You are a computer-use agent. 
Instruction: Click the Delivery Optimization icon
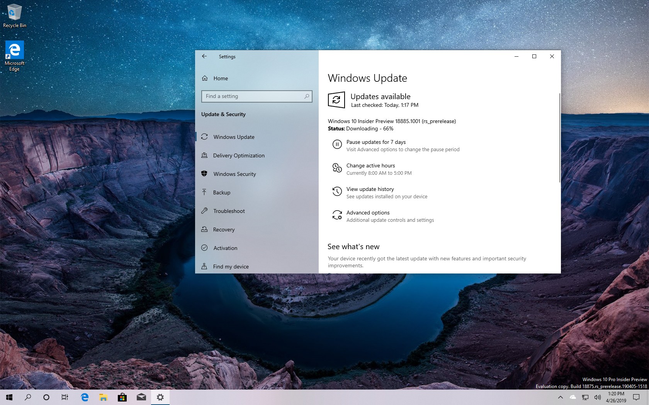coord(204,155)
